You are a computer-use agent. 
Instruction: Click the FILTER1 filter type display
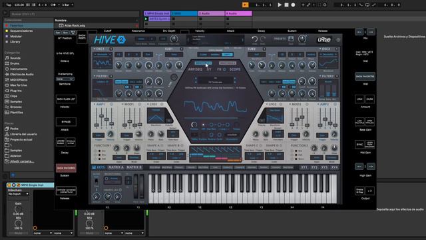click(103, 89)
